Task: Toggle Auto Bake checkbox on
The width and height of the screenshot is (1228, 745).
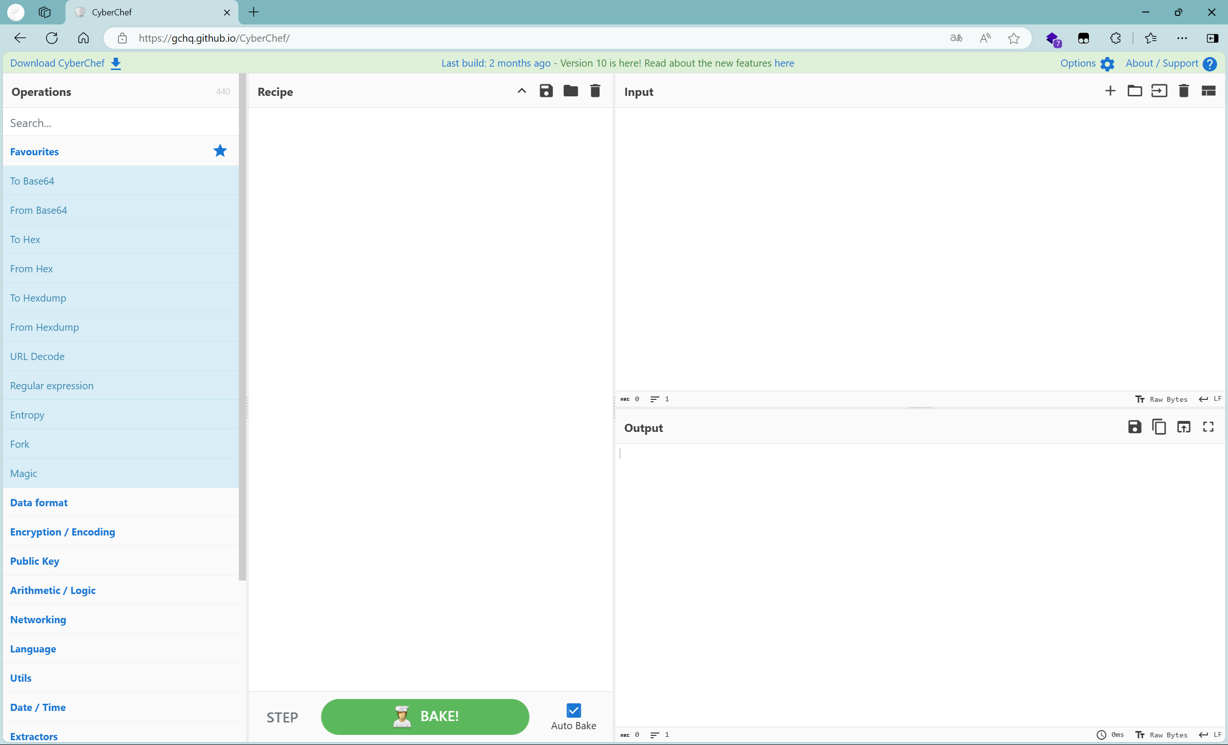Action: (x=574, y=710)
